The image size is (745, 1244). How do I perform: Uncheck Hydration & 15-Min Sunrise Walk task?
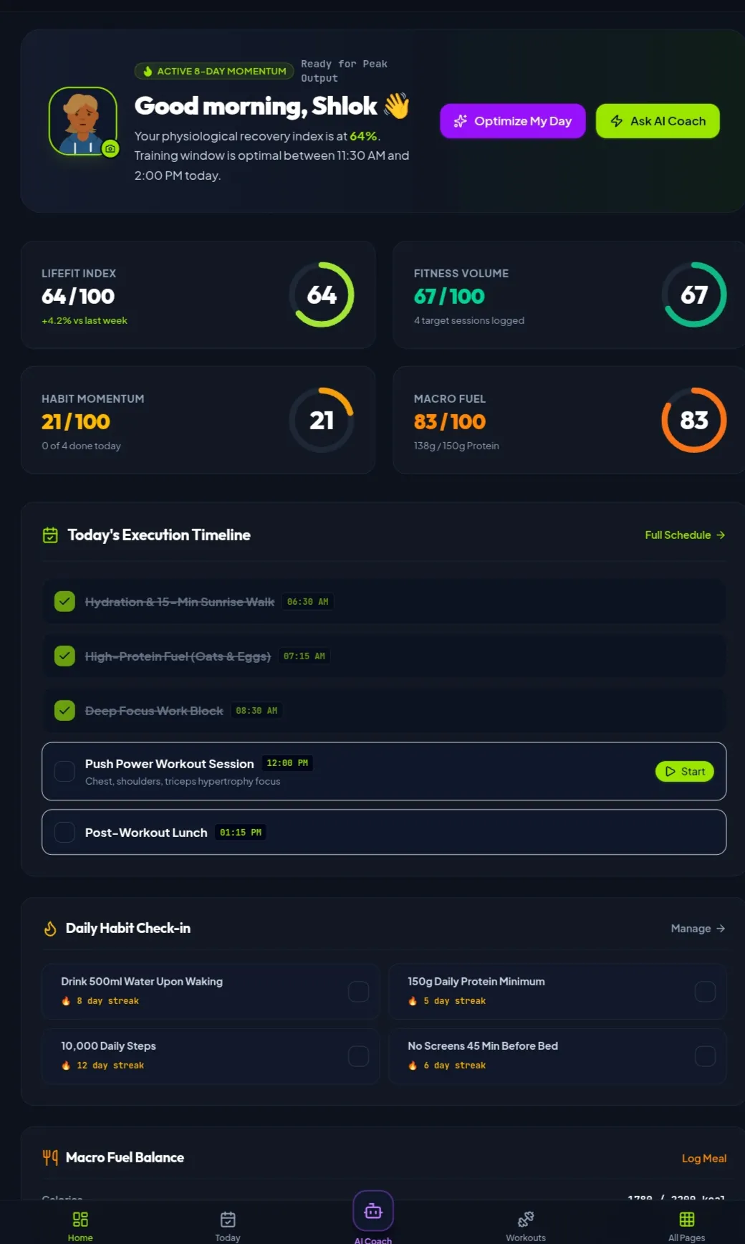coord(64,601)
